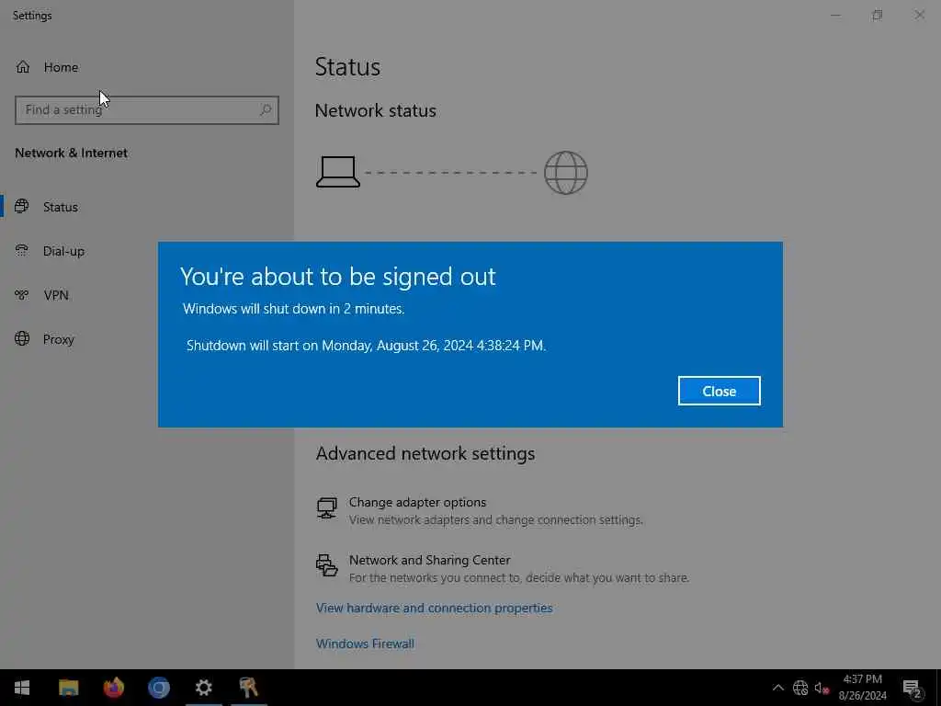This screenshot has height=706, width=941.
Task: Open the Action Center notifications icon
Action: click(913, 688)
